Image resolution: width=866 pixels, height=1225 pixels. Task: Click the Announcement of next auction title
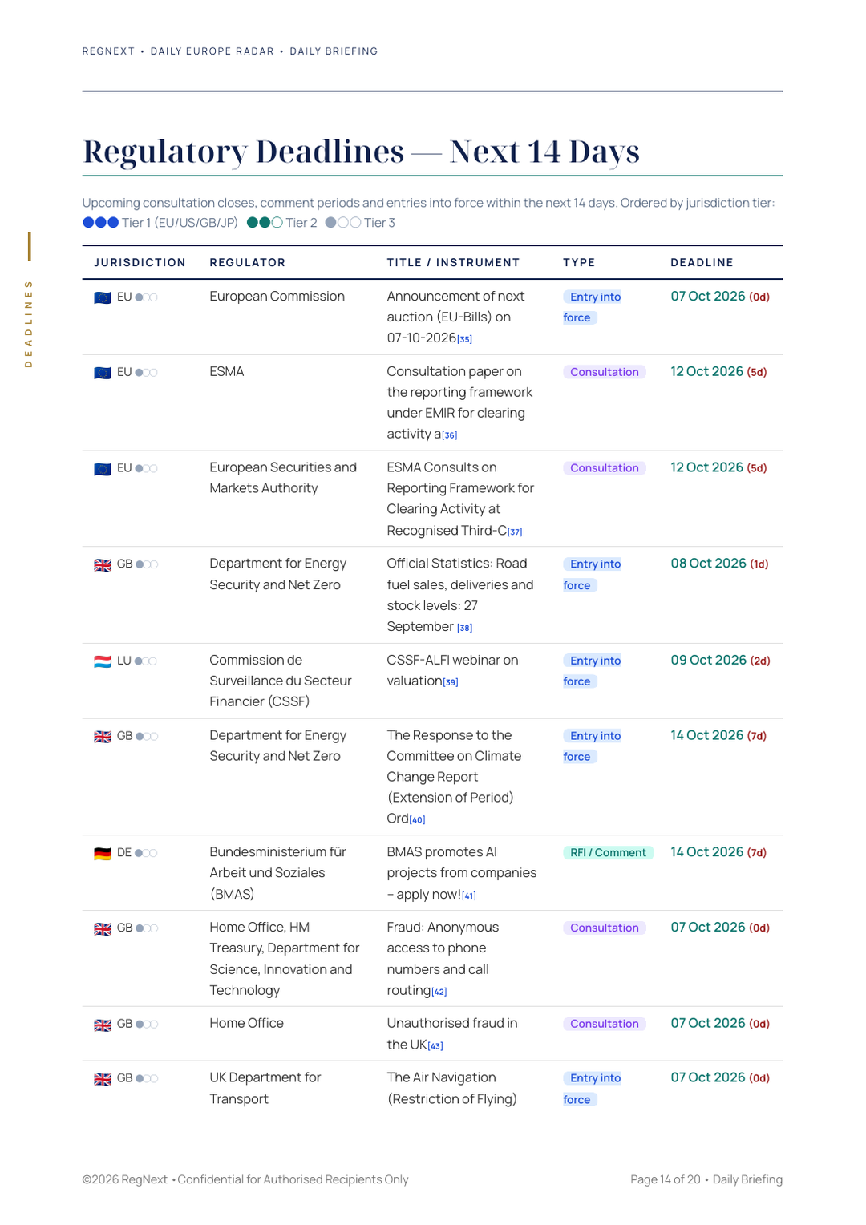(x=455, y=317)
